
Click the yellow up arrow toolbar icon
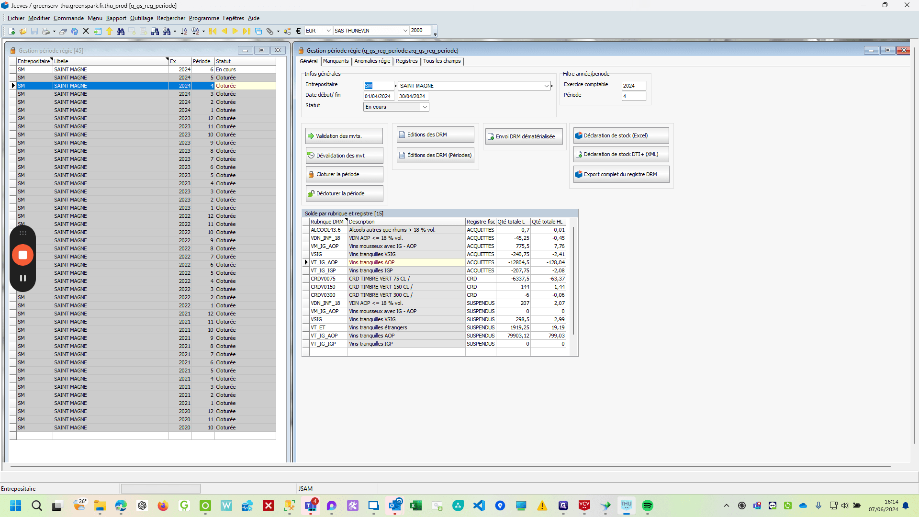click(x=109, y=31)
